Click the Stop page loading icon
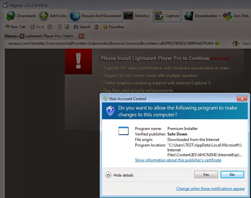This screenshot has height=198, width=251. click(59, 27)
